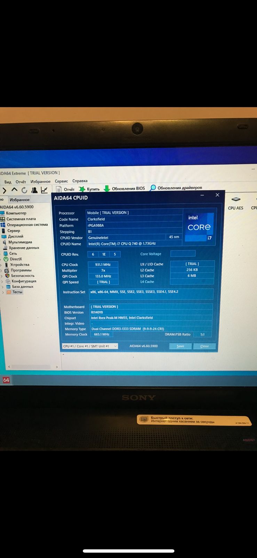Click the Купить buy toolbar button
The image size is (257, 558).
[x=89, y=189]
